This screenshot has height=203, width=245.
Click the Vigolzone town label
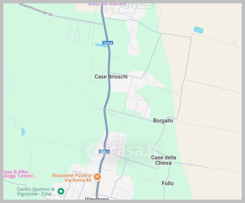pyautogui.click(x=97, y=198)
